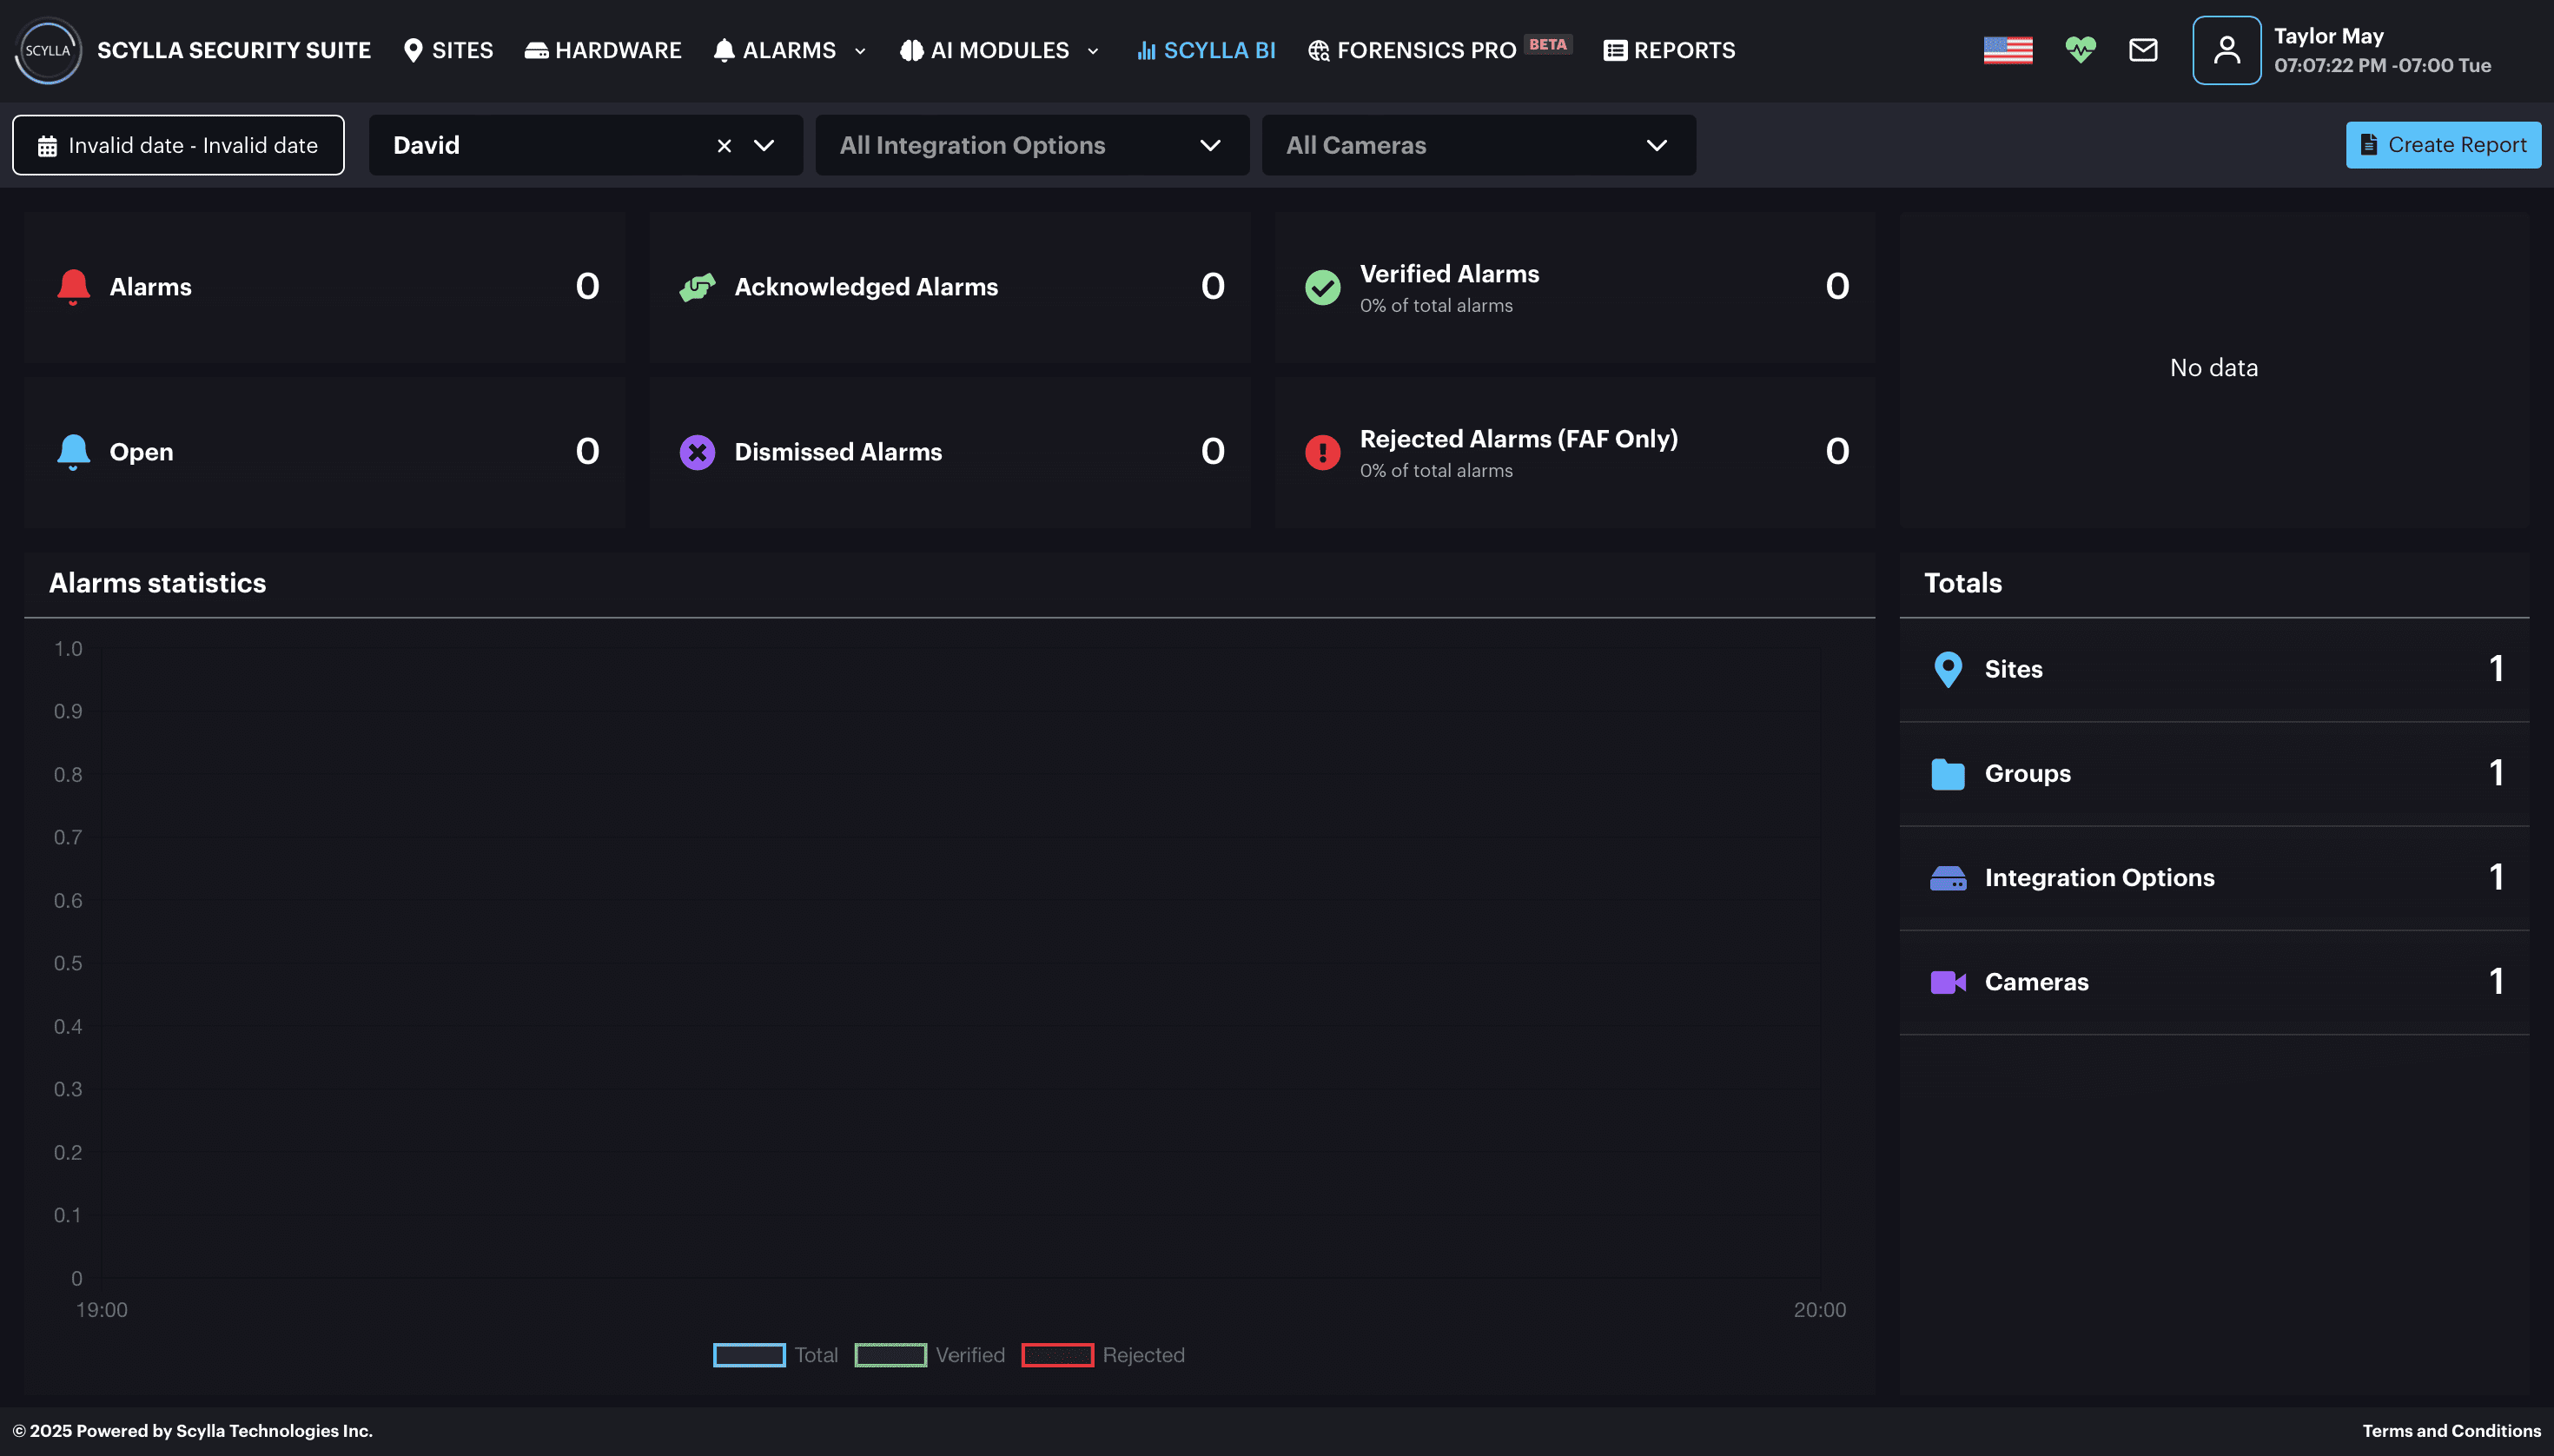Click the Totals panel heading
The image size is (2554, 1456).
[1963, 583]
